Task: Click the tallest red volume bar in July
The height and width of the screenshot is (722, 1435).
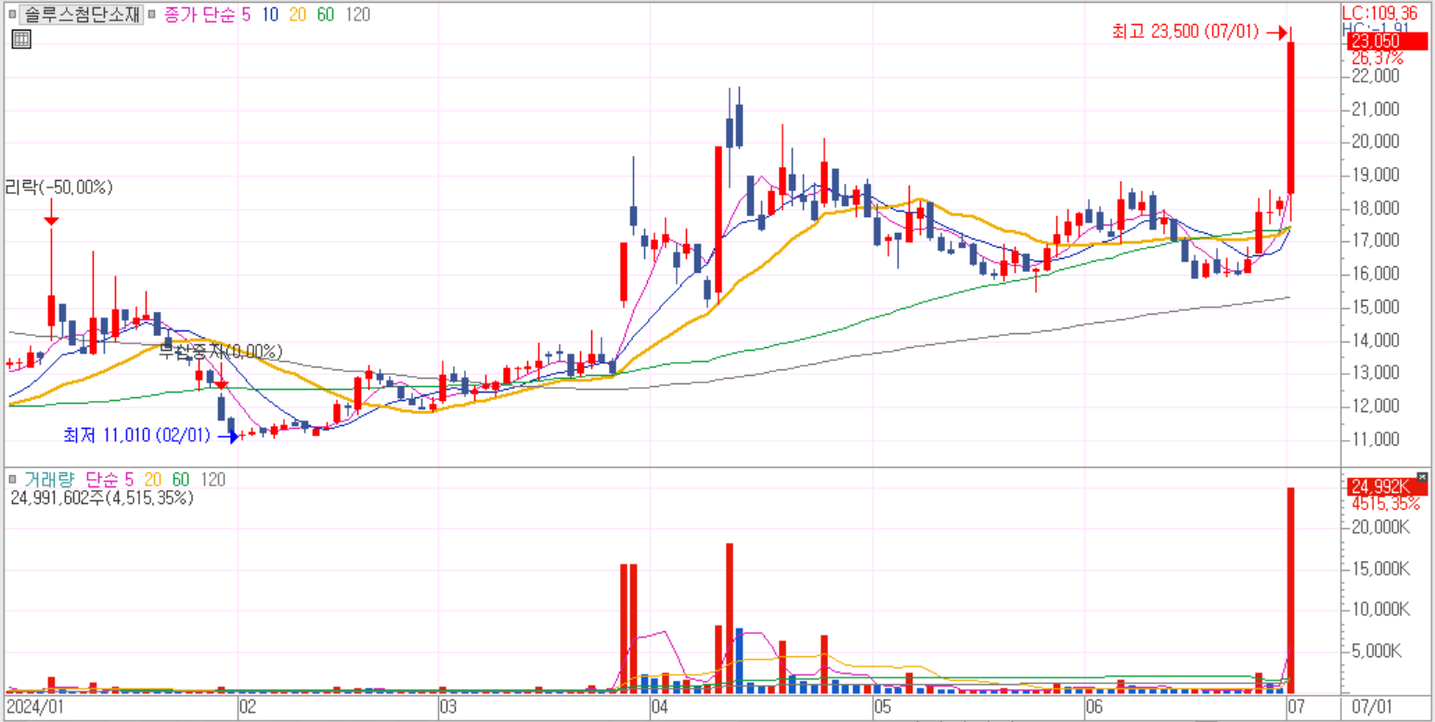Action: click(1291, 590)
